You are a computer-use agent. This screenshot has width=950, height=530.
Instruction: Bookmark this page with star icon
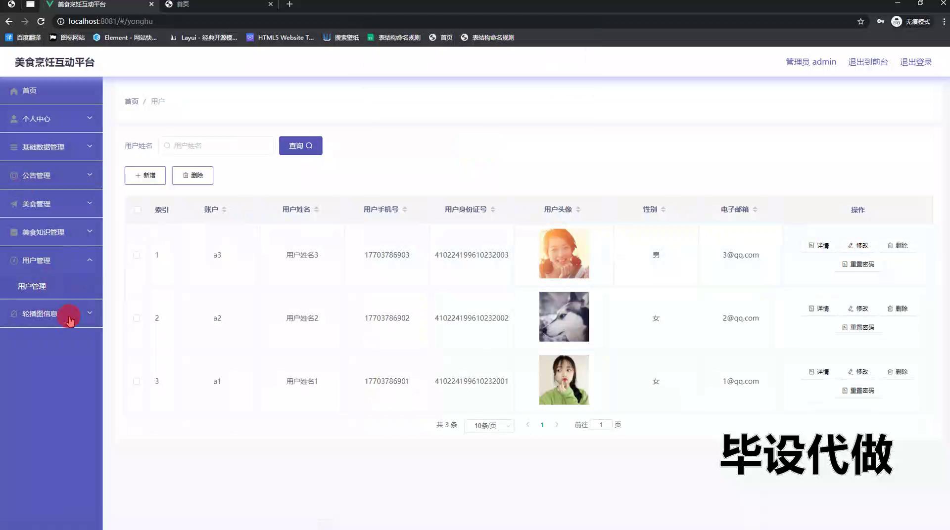(860, 21)
